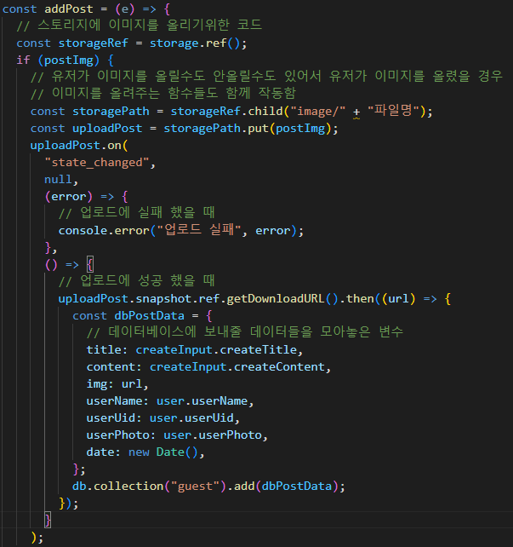Click user.userPhoto value
The image size is (513, 547).
213,435
